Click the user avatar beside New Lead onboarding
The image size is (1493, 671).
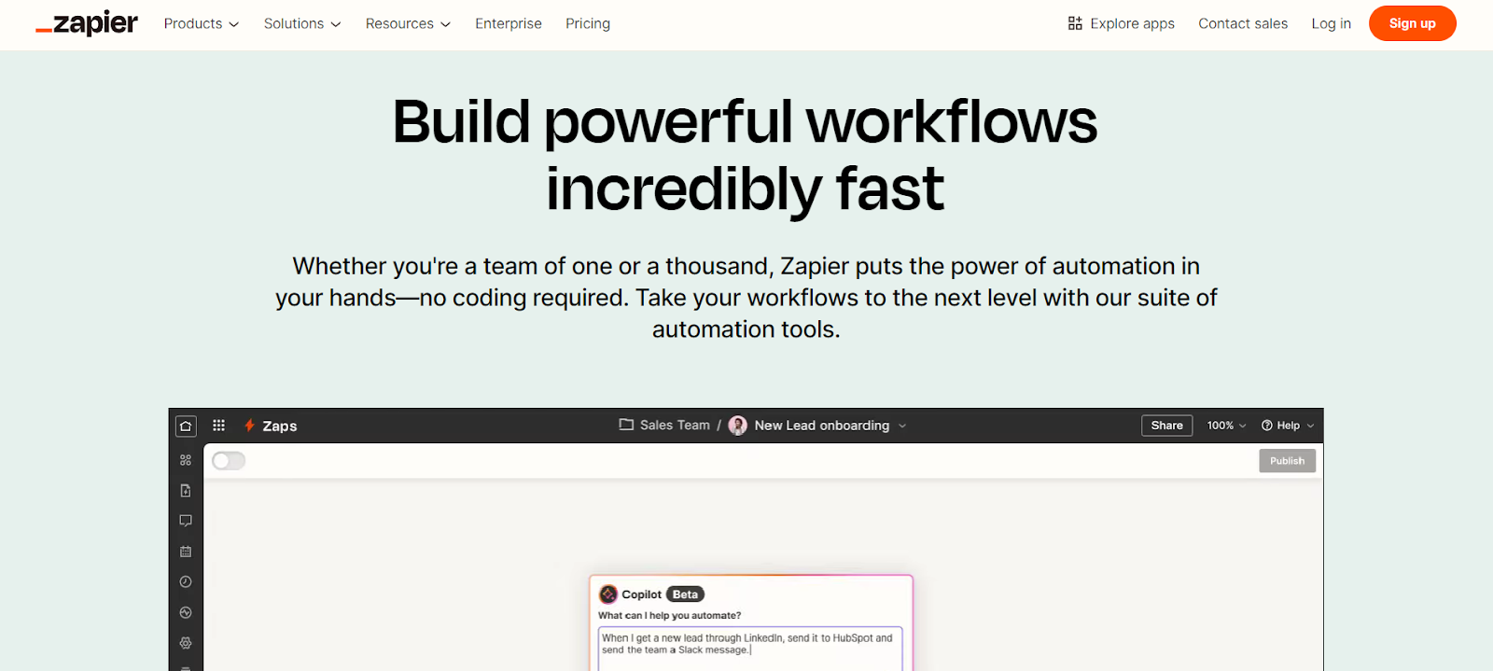click(x=738, y=426)
